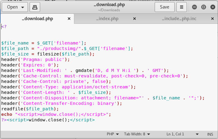Screen dimensions: 218x139
Task: Click the echo keyword
Action: point(7,115)
